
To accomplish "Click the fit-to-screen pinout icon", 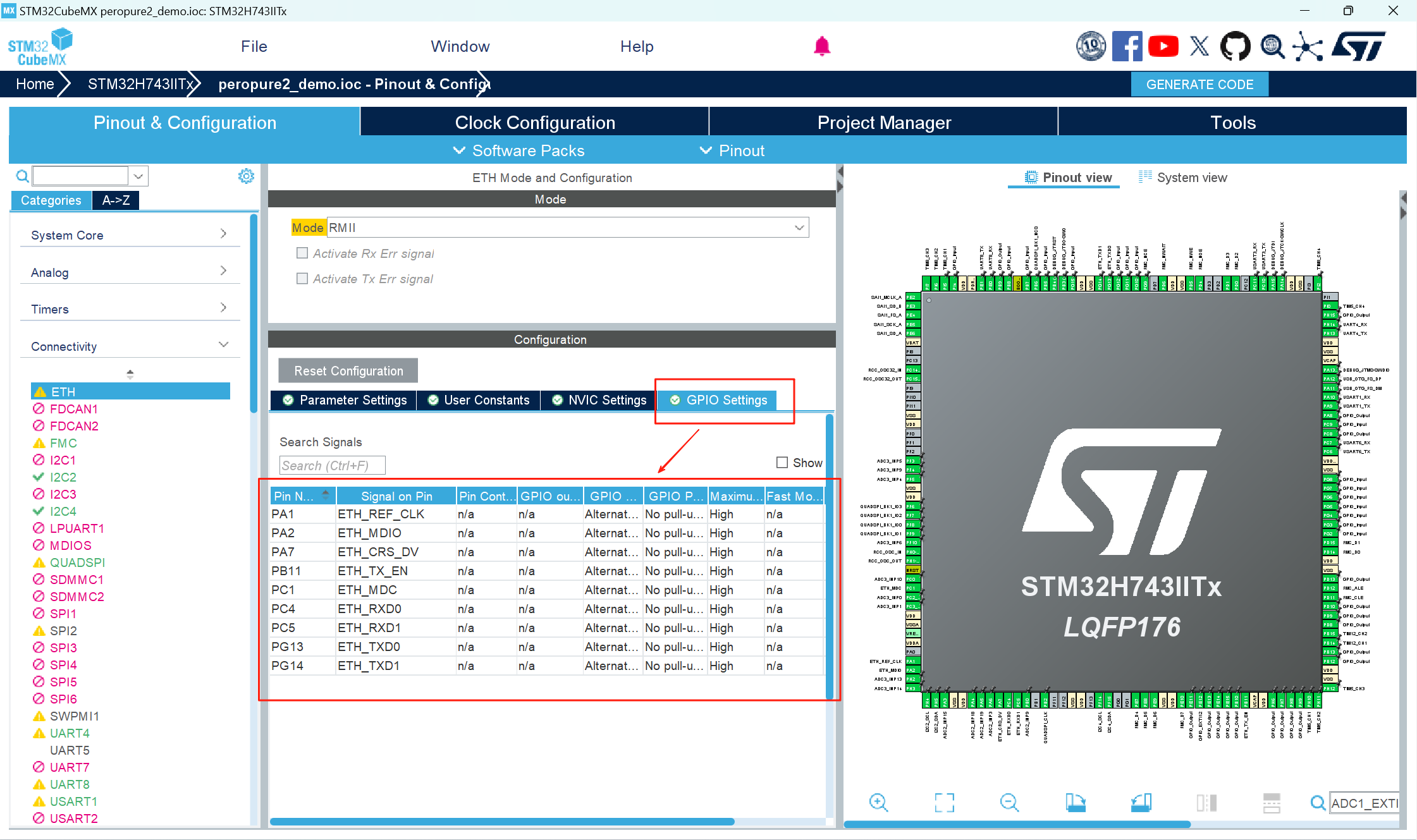I will (x=944, y=803).
